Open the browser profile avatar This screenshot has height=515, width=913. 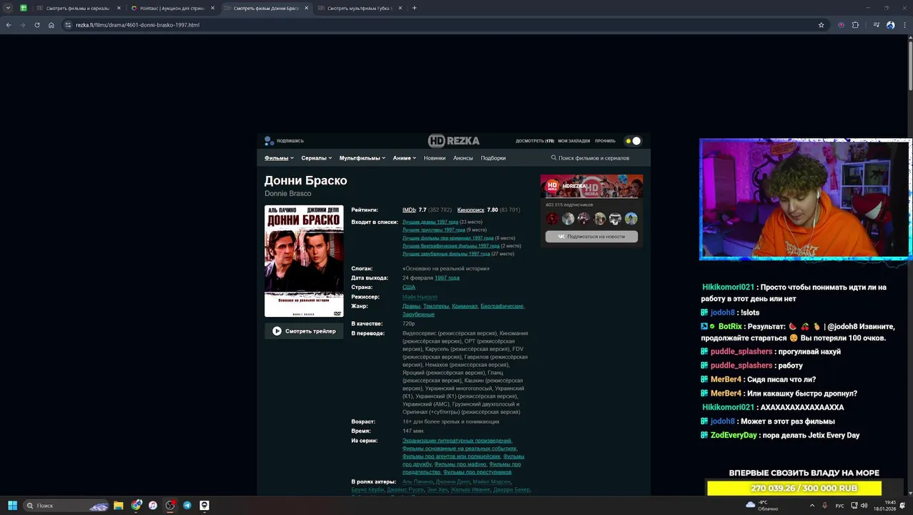tap(890, 25)
